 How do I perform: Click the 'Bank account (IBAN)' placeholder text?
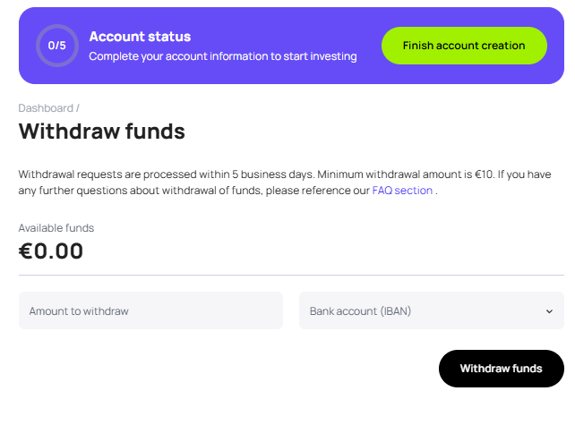point(360,311)
